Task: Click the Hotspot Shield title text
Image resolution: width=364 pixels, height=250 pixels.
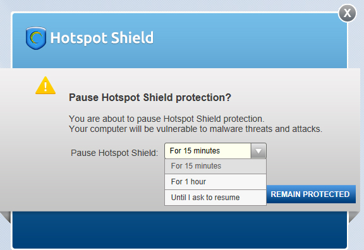Action: [x=102, y=38]
